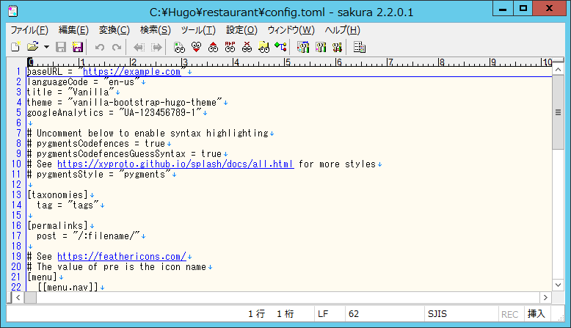Click the 'languageCode' text on line 2
The image size is (571, 328).
[x=57, y=82]
